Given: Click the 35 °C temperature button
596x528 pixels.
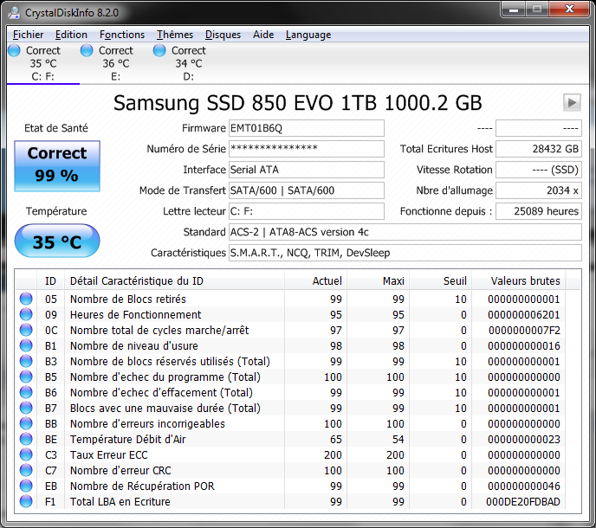Looking at the screenshot, I should [x=57, y=241].
